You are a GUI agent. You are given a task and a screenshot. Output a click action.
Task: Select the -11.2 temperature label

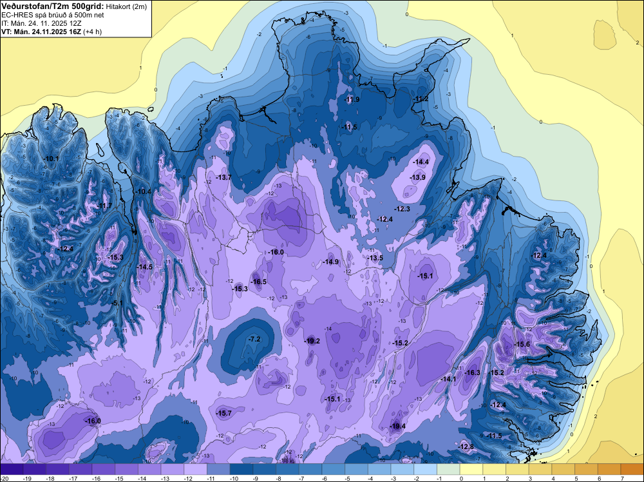[421, 99]
